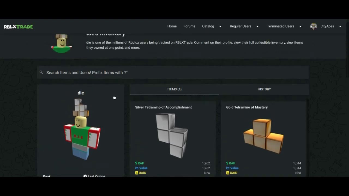Click the search magnifier icon
The image size is (349, 196).
click(41, 72)
